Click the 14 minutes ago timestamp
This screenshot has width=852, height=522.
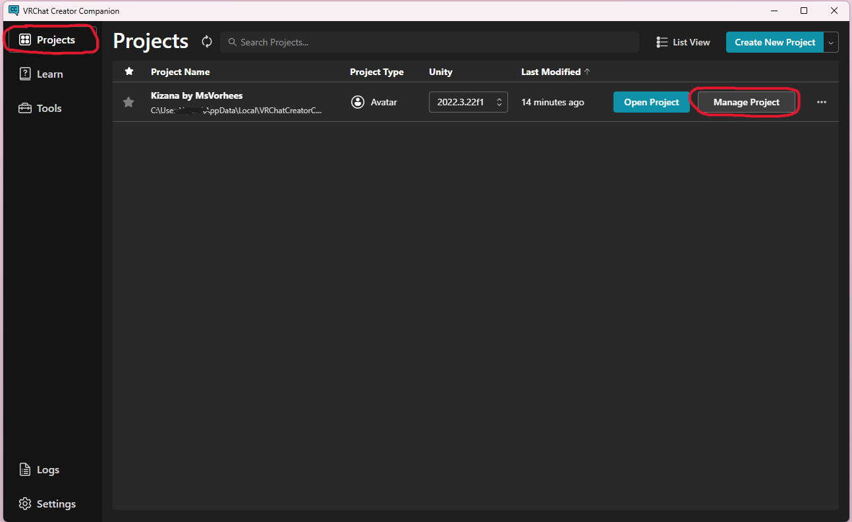[x=553, y=102]
